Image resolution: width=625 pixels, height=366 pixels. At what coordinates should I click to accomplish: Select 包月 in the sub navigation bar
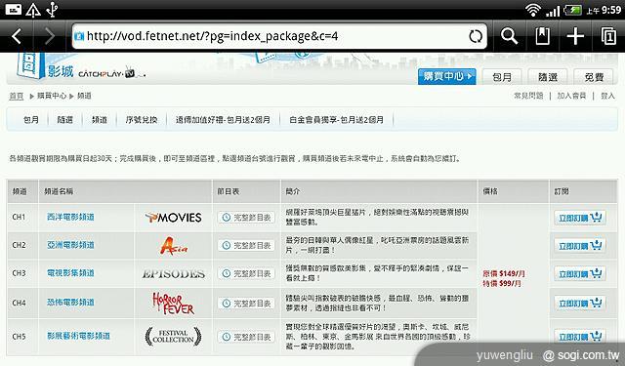point(31,119)
